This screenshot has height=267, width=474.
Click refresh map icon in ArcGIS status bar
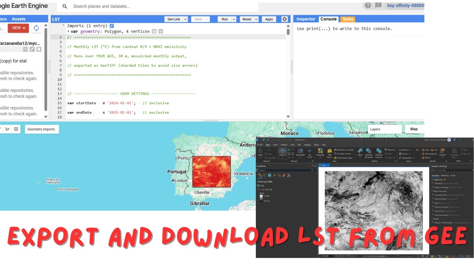point(427,256)
